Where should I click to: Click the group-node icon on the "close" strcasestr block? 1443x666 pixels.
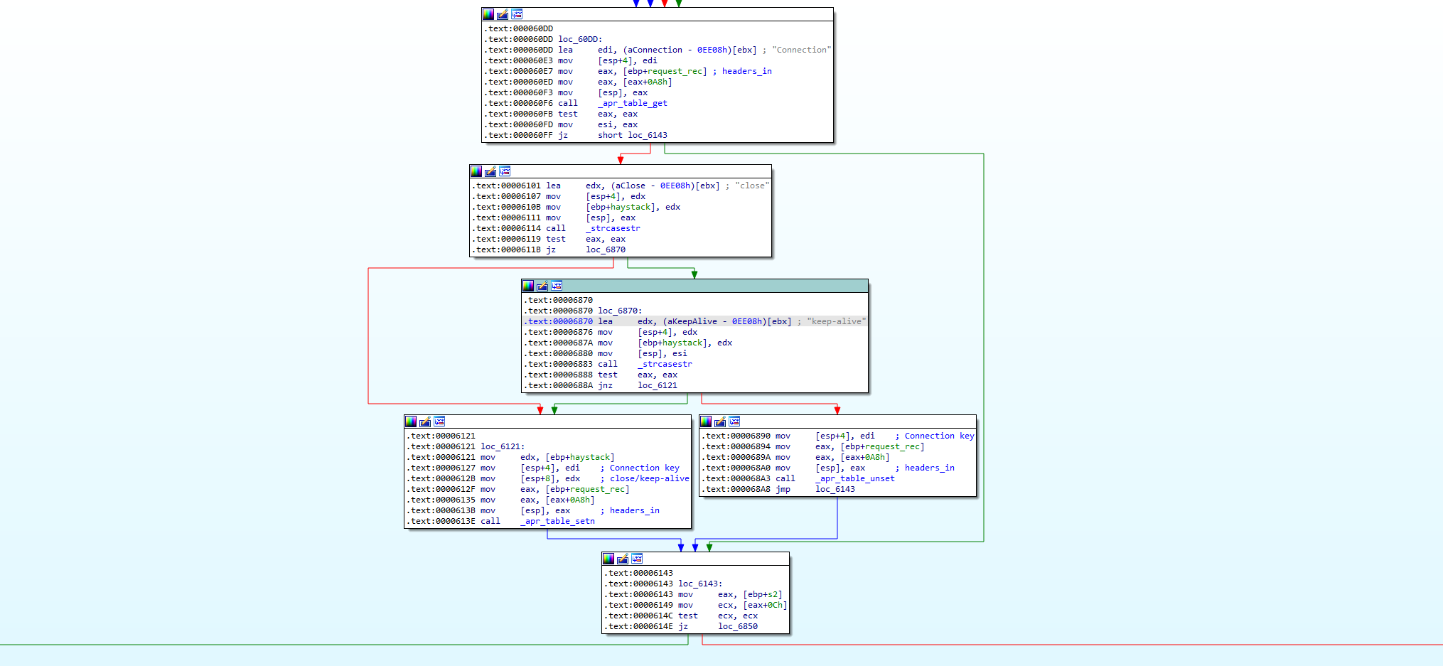click(505, 171)
